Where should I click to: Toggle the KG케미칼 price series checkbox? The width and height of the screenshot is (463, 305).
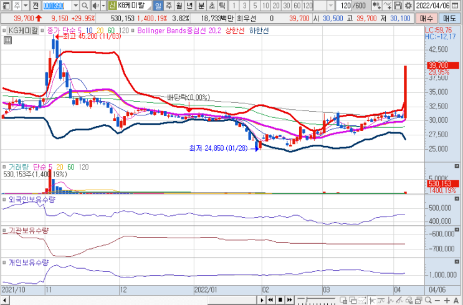click(4, 31)
